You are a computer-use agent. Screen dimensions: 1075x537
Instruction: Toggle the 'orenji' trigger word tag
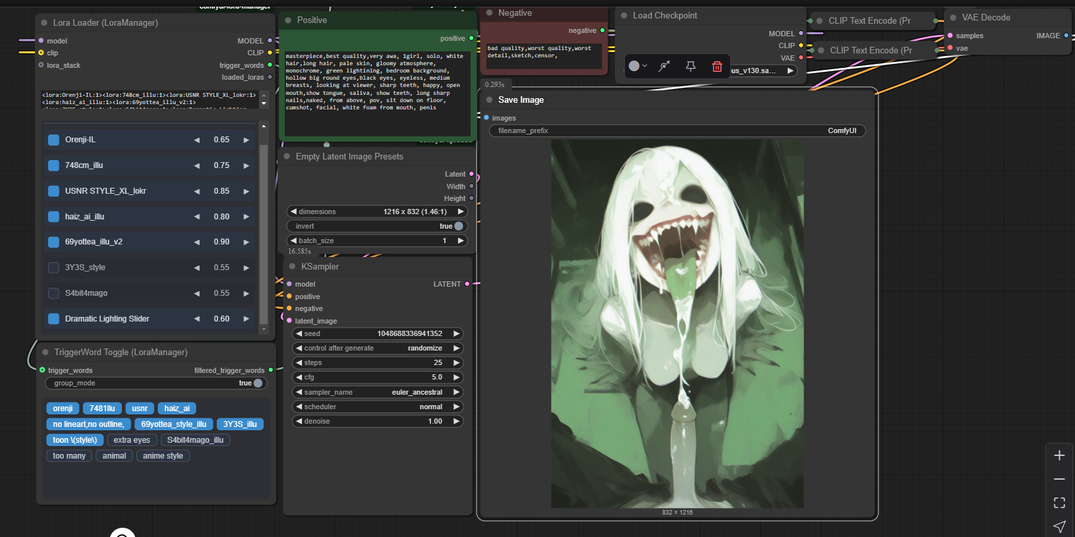[63, 409]
